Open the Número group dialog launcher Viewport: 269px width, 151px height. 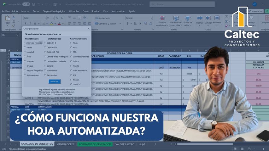point(153,30)
